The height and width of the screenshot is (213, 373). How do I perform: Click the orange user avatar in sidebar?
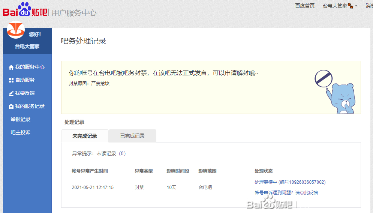pos(16,31)
